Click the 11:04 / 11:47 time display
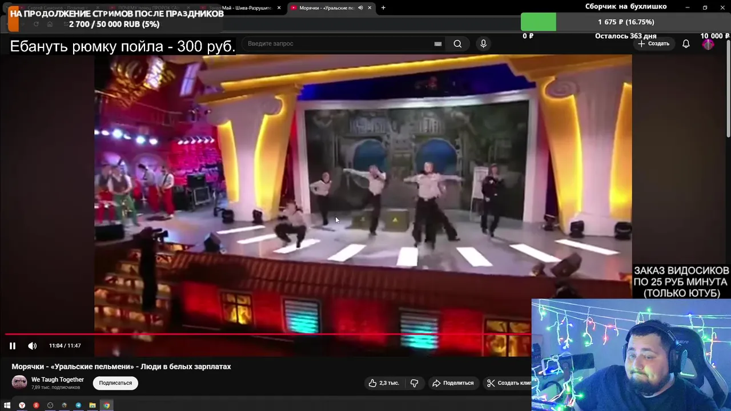Viewport: 731px width, 411px height. click(x=65, y=345)
